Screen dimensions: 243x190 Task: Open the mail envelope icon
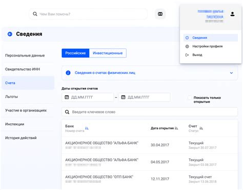click(x=160, y=14)
